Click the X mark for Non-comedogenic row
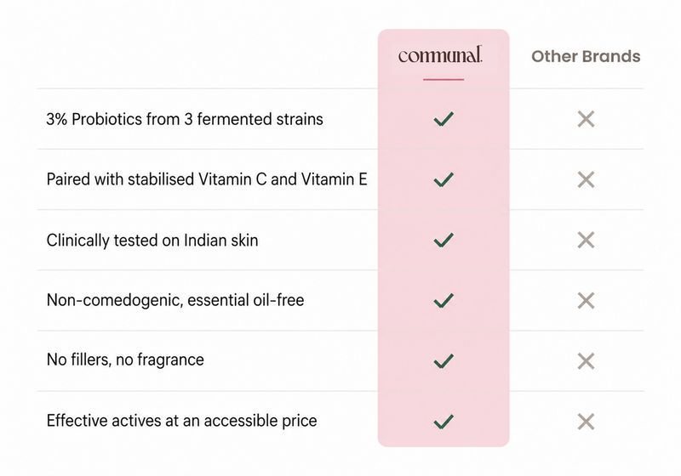Image resolution: width=681 pixels, height=476 pixels. point(586,300)
